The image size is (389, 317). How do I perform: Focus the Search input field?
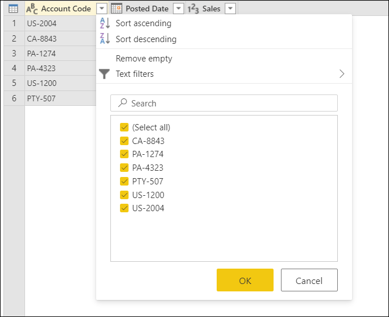coord(224,103)
